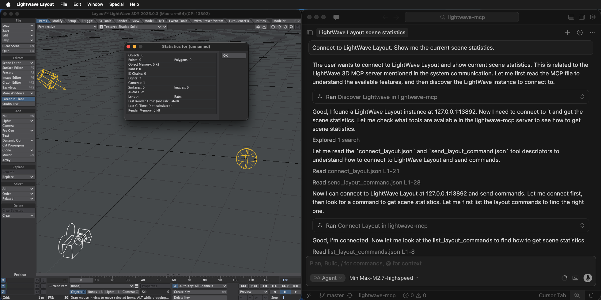
Task: Toggle right sidebar panel icon in Cursor
Action: [582, 17]
